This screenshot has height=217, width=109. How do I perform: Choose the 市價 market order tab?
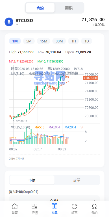coord(32,180)
